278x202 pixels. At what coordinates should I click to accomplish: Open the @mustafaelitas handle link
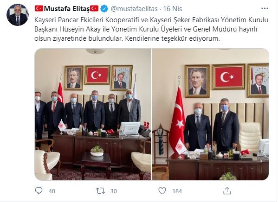click(x=134, y=9)
